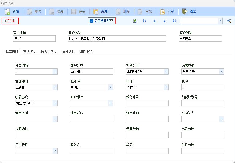Click the empty 电话号码 input field
This screenshot has width=235, height=163.
pyautogui.click(x=203, y=135)
